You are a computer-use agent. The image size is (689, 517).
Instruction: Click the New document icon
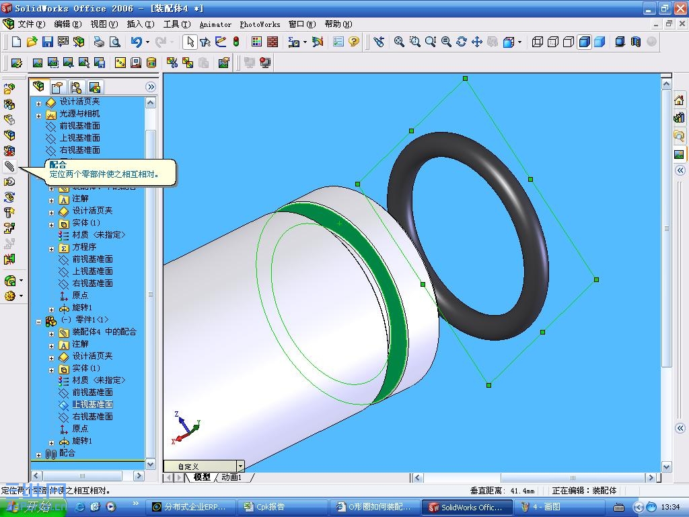pos(16,42)
